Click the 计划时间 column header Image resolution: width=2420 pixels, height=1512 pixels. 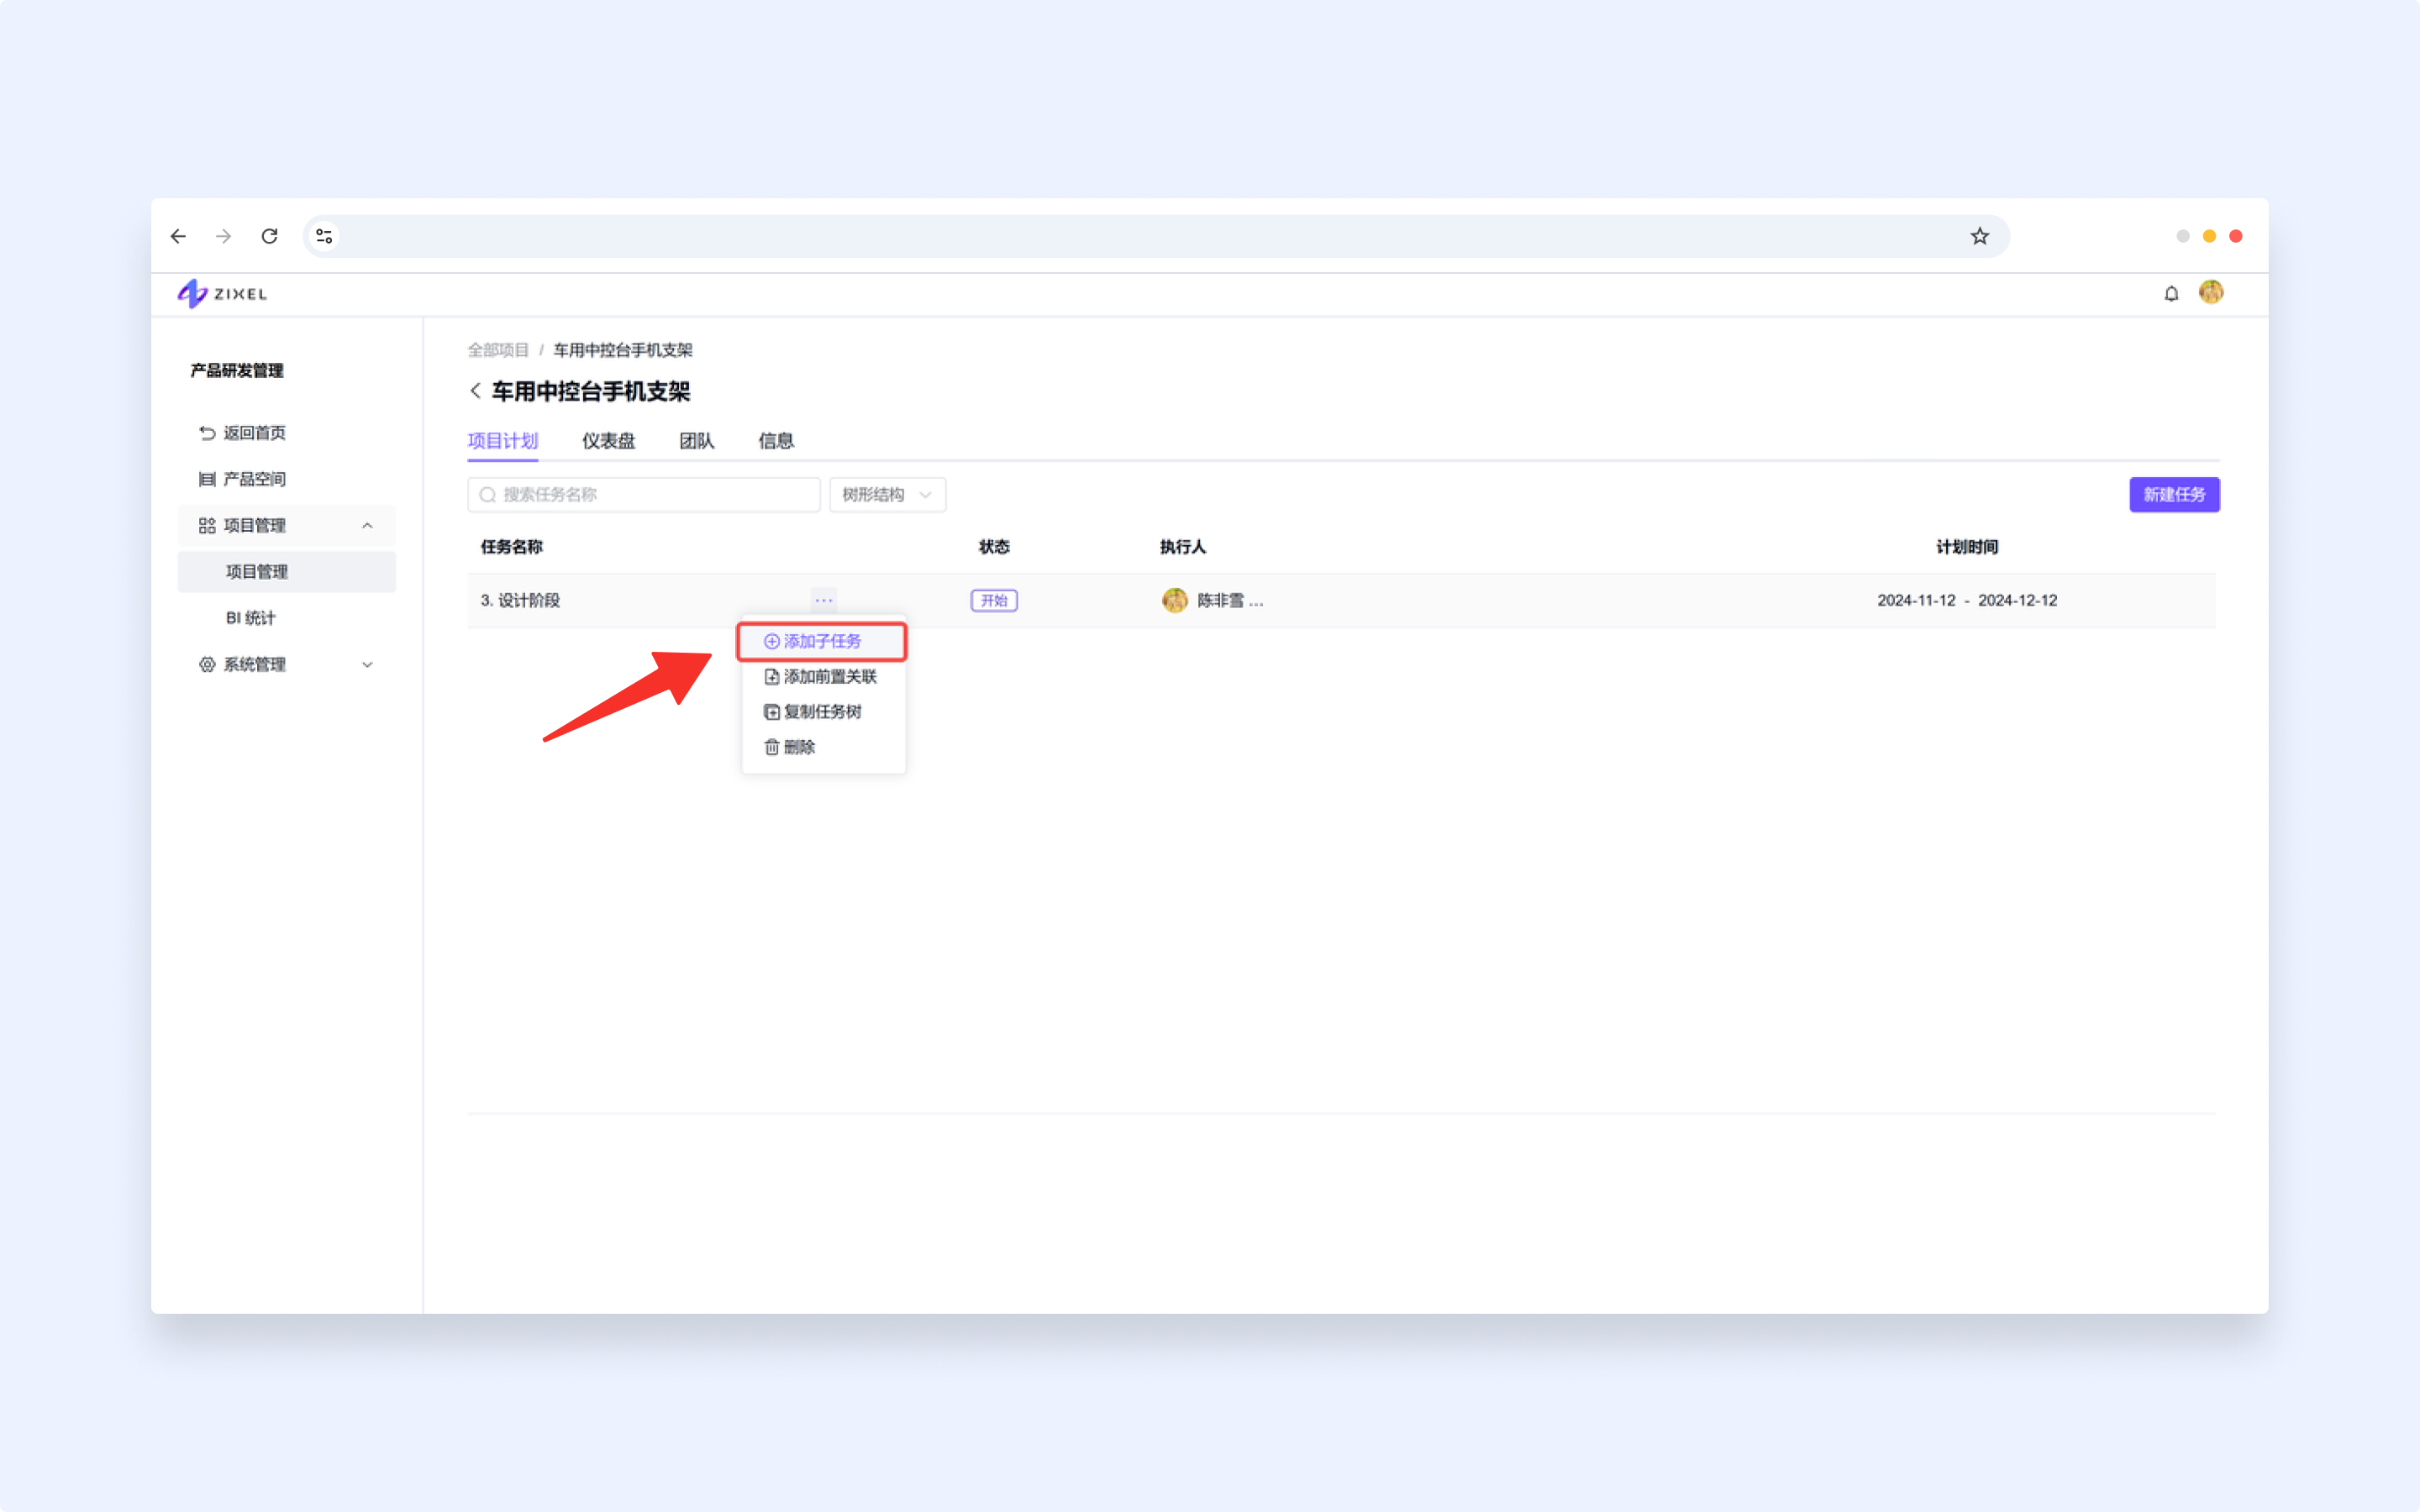tap(1967, 547)
